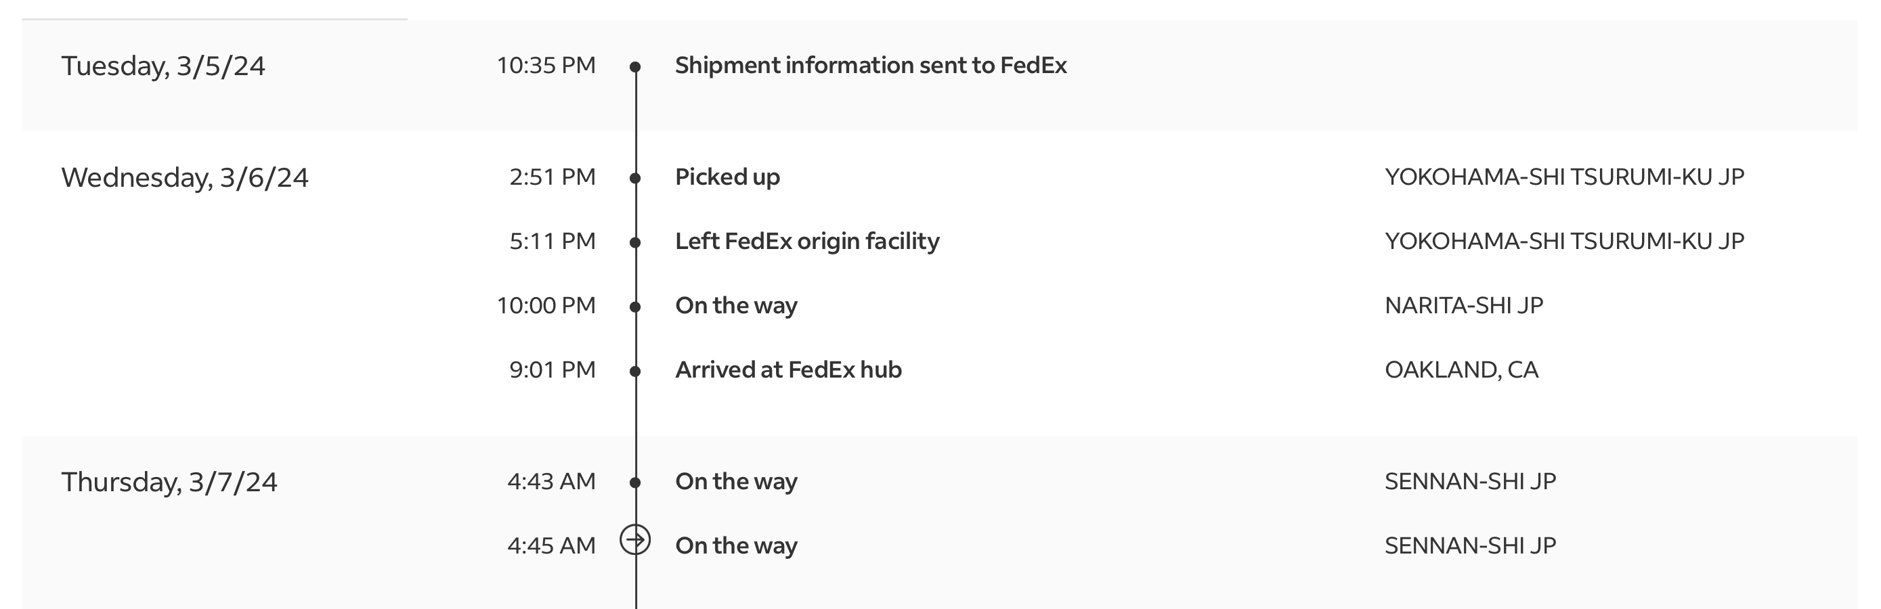
Task: Select the Tuesday, 3/5/24 date heading
Action: point(163,66)
